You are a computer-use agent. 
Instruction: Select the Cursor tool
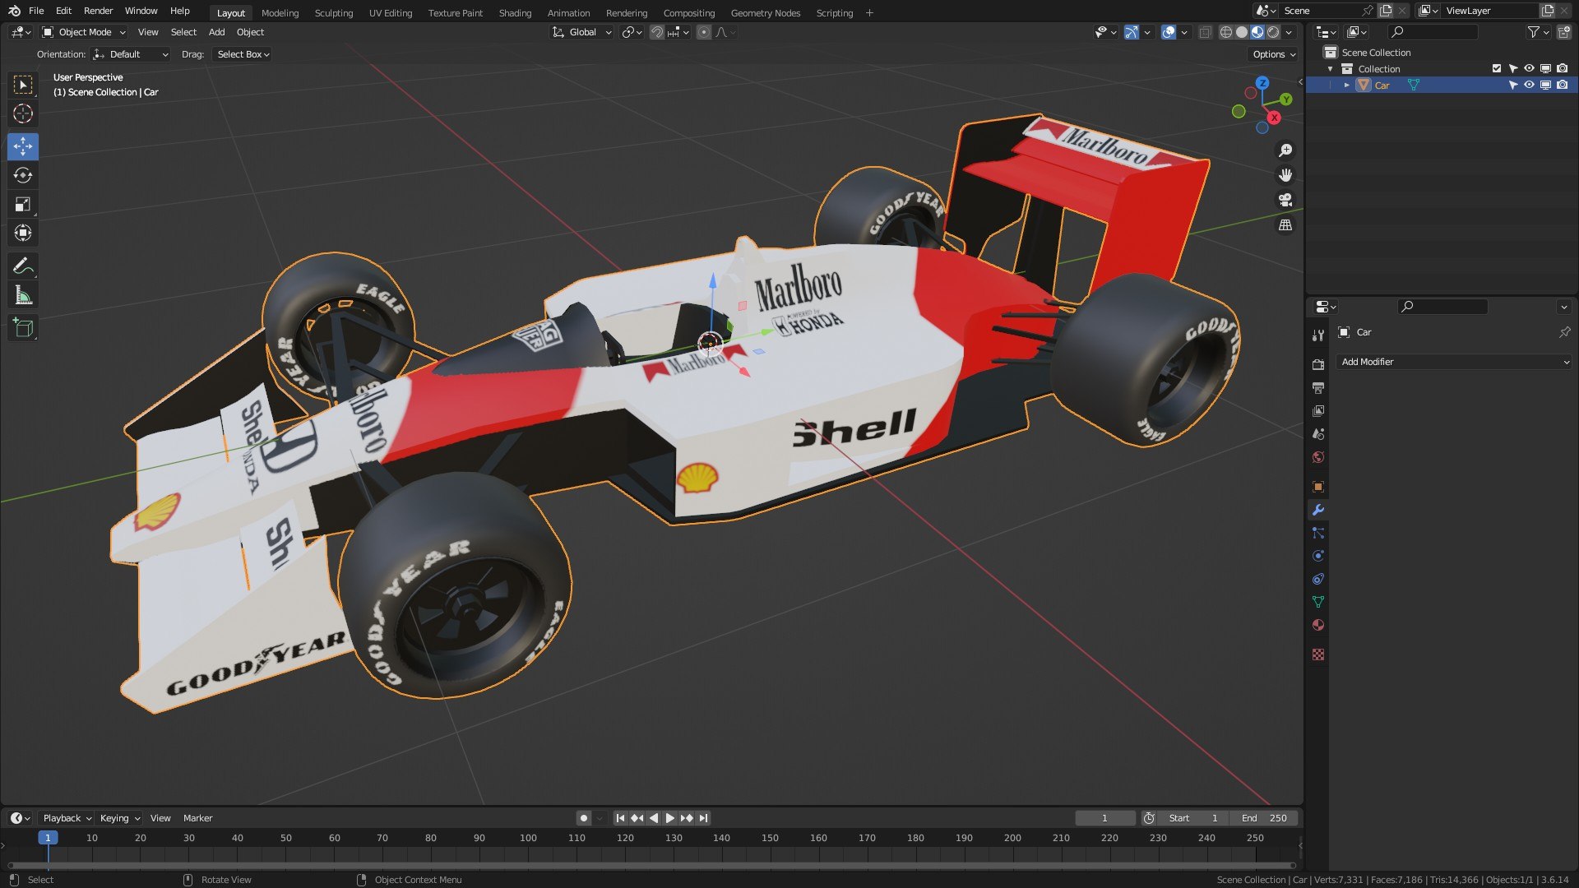[x=23, y=113]
